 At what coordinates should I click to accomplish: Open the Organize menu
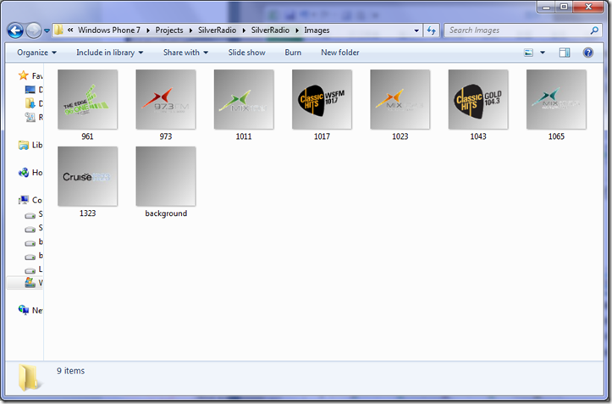pos(36,53)
